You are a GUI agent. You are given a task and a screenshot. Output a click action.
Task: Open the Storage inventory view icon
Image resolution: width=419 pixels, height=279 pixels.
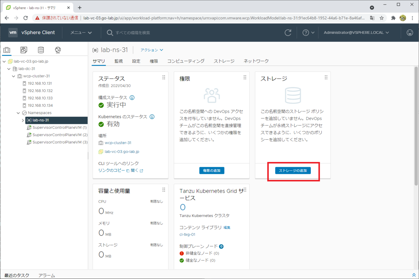[x=41, y=50]
